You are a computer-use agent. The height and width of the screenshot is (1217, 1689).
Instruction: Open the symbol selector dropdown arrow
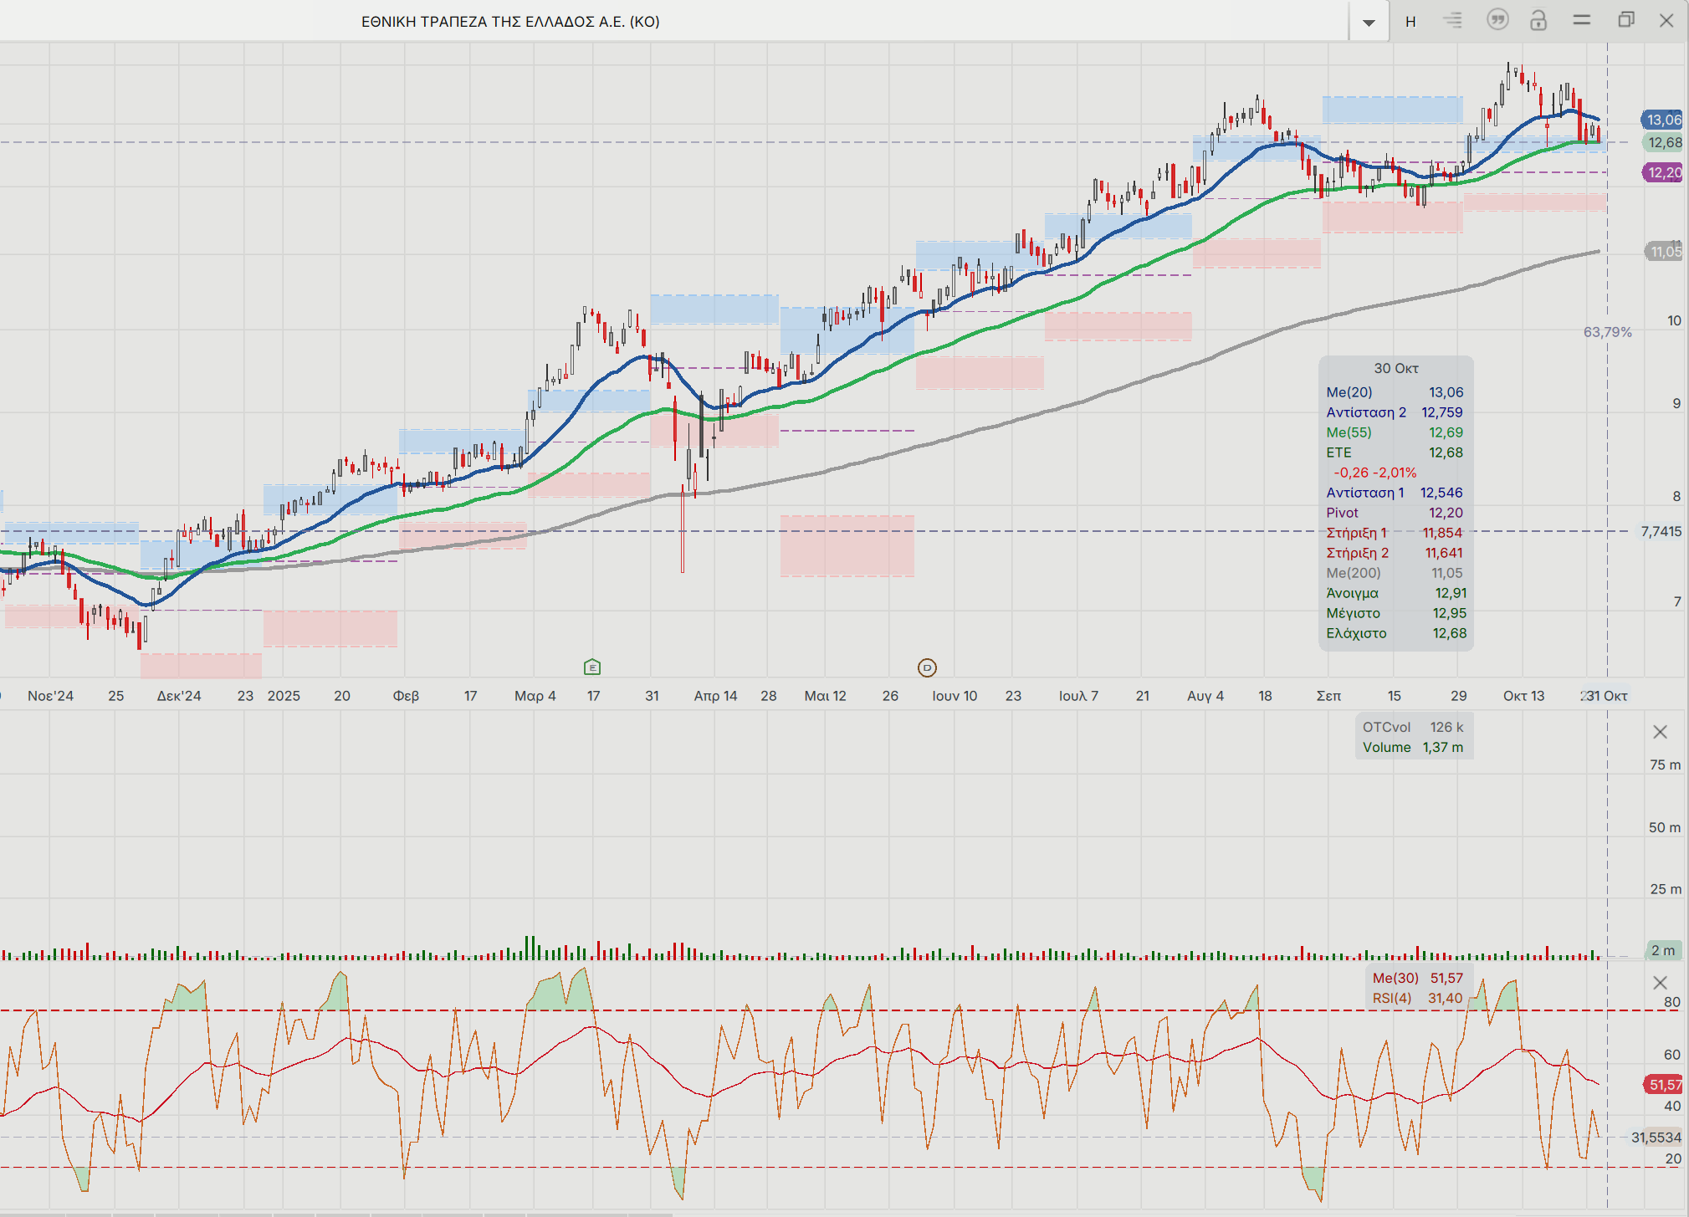click(1369, 22)
